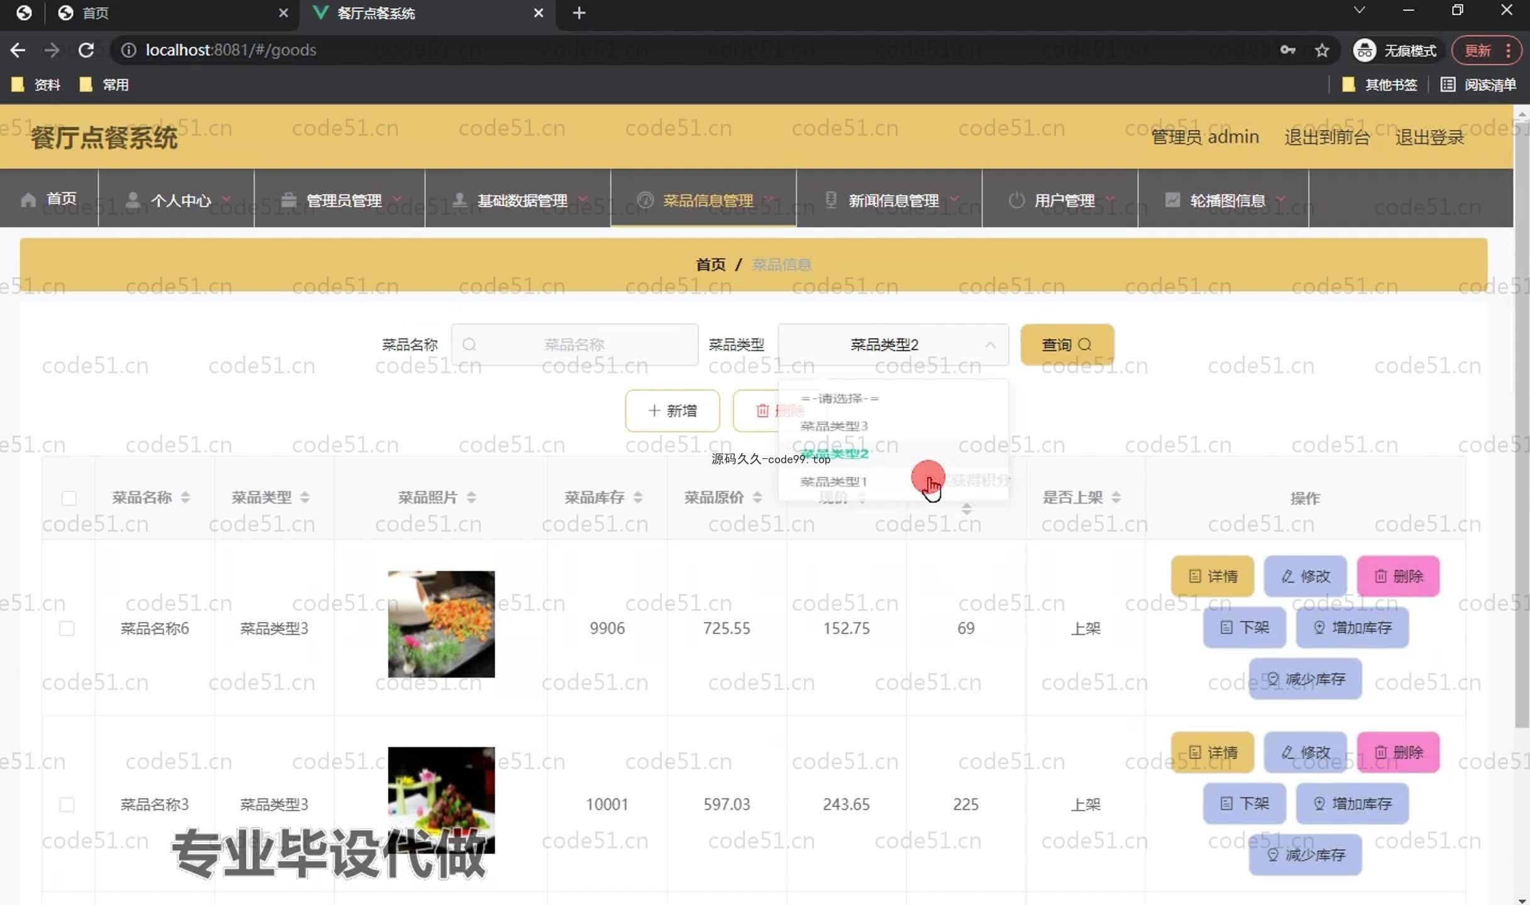Open the 更新 browser menu
The height and width of the screenshot is (905, 1530).
point(1486,50)
